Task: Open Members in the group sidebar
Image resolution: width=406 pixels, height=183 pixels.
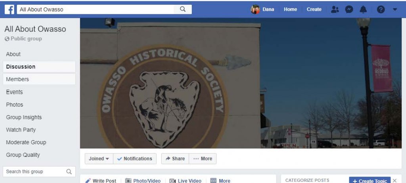Action: (x=39, y=79)
